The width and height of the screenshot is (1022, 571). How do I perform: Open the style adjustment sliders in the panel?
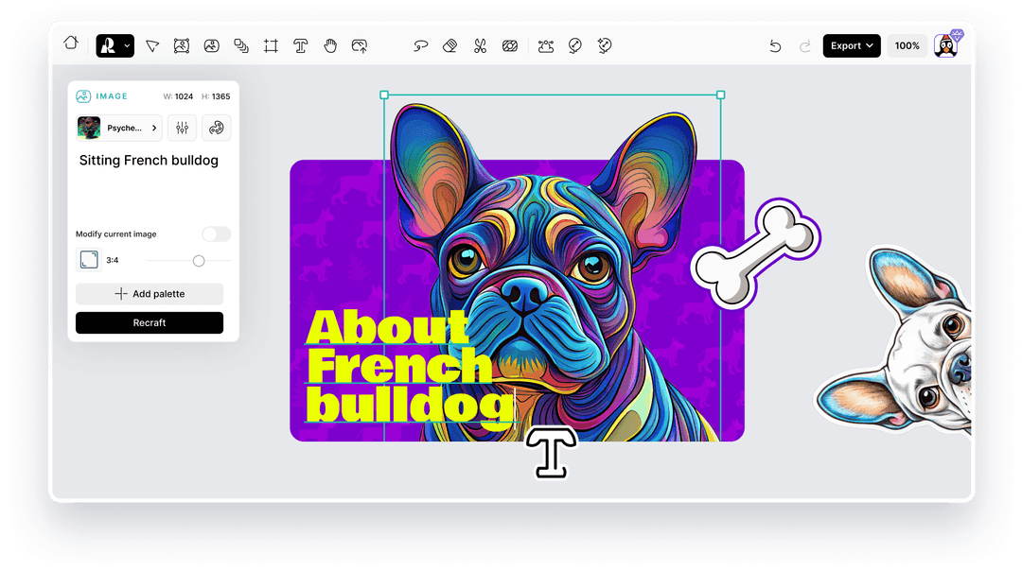(x=182, y=128)
